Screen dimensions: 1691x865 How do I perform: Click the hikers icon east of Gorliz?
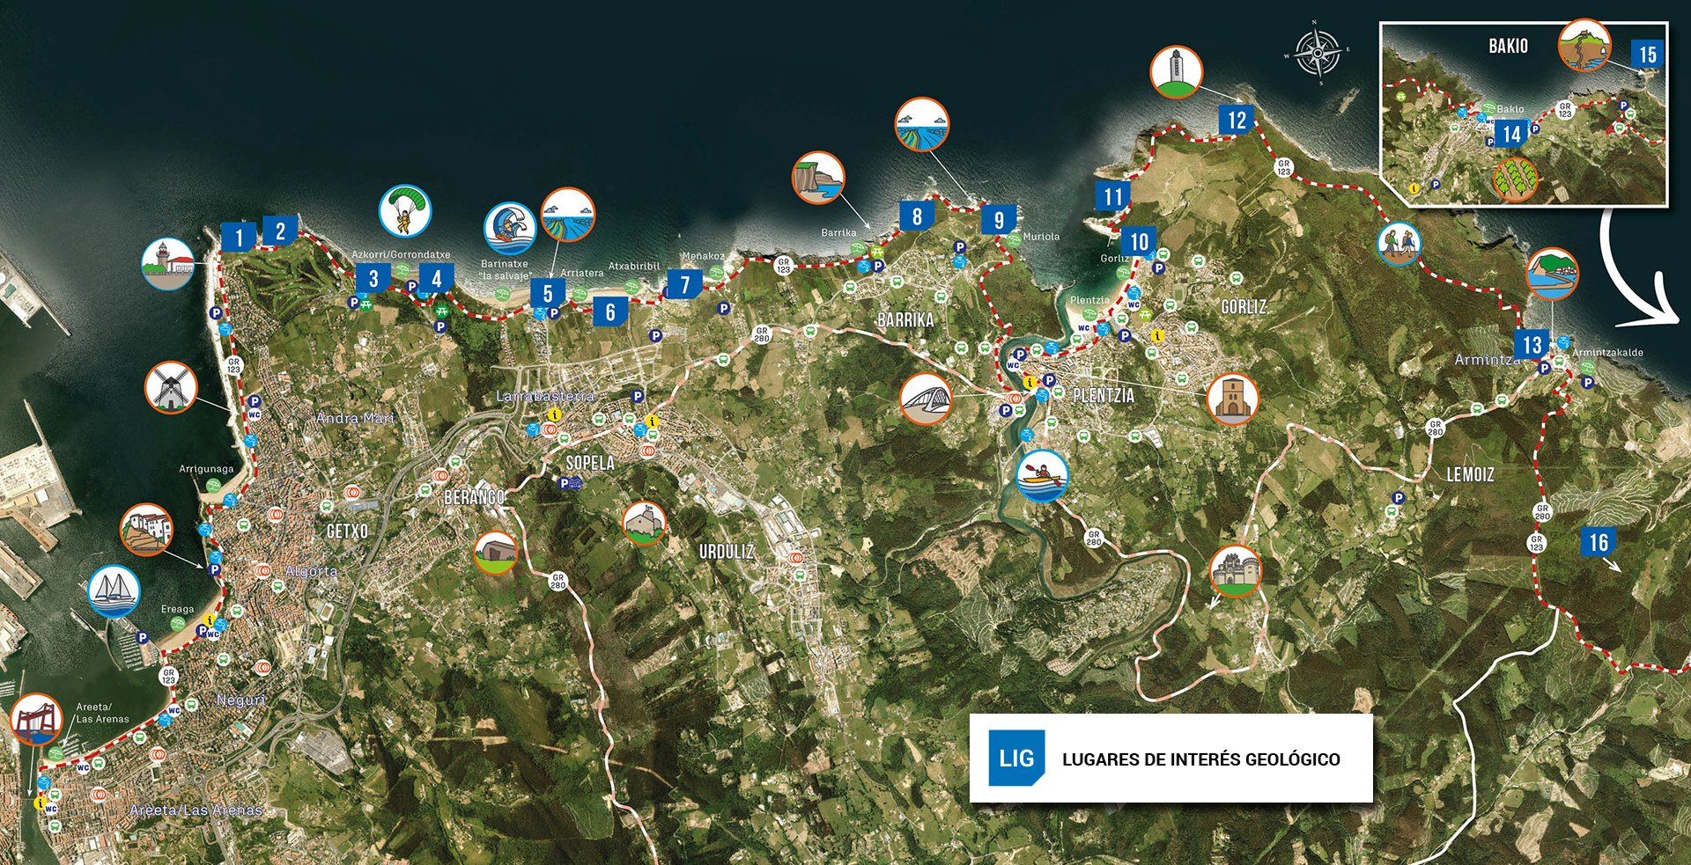point(1399,243)
